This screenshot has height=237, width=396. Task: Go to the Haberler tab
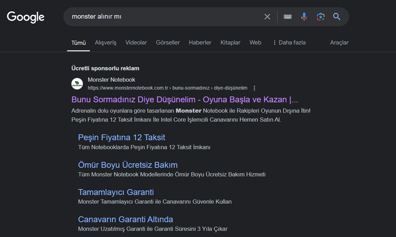point(200,43)
